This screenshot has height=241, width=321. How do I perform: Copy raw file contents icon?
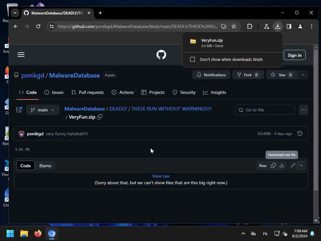273,166
